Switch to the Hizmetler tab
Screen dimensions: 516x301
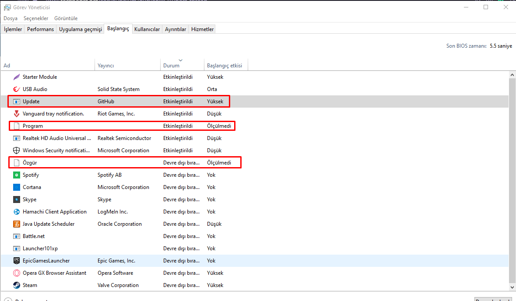pyautogui.click(x=202, y=29)
